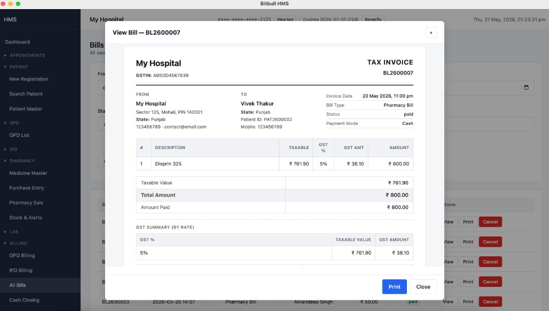Click Disprin 325 item description
Image resolution: width=549 pixels, height=311 pixels.
pos(168,164)
